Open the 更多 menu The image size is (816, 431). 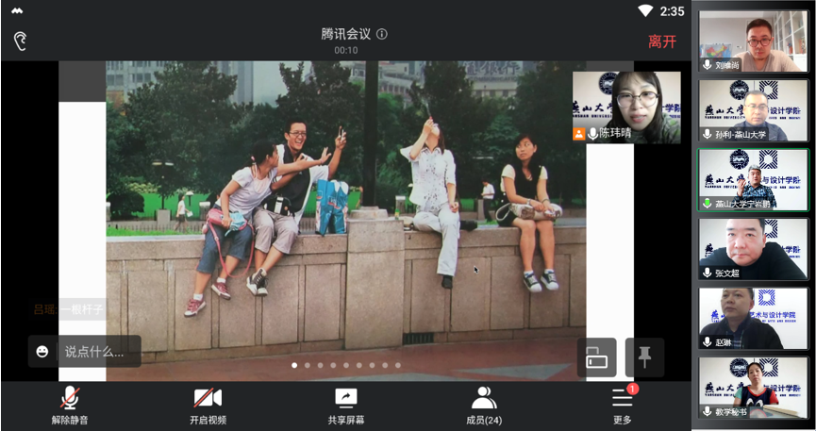point(622,406)
